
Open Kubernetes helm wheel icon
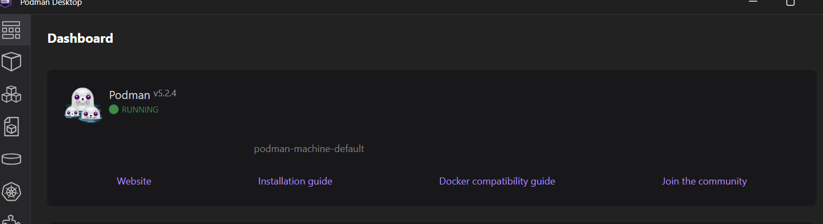click(x=11, y=192)
